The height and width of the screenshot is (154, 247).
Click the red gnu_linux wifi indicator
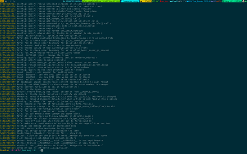(165, 1)
